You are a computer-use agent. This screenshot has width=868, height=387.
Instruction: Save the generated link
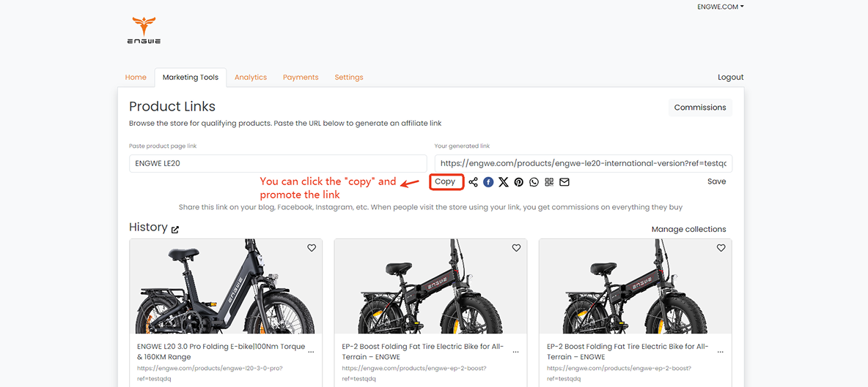point(716,181)
